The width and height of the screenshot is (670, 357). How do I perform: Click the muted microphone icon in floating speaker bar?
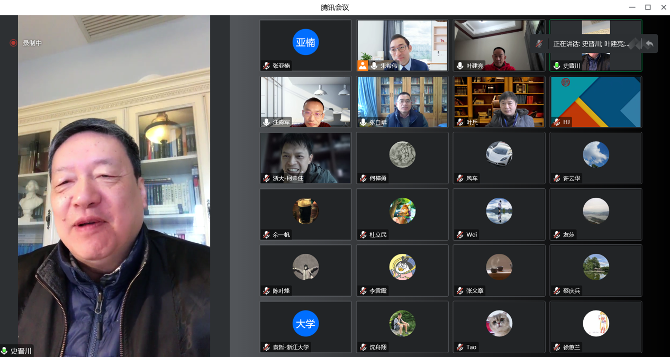539,44
